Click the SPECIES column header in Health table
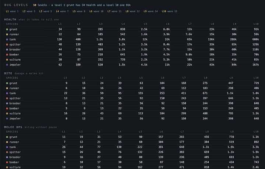The height and width of the screenshot is (169, 265). click(x=12, y=24)
